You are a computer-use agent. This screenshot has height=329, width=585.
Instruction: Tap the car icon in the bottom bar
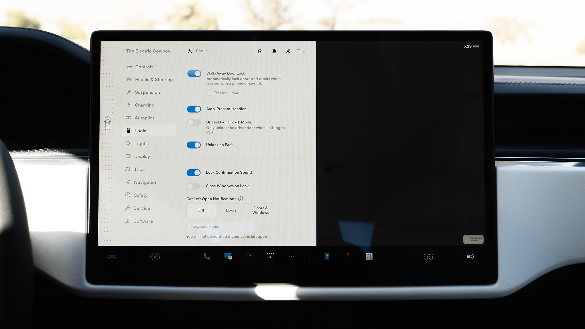click(x=112, y=257)
